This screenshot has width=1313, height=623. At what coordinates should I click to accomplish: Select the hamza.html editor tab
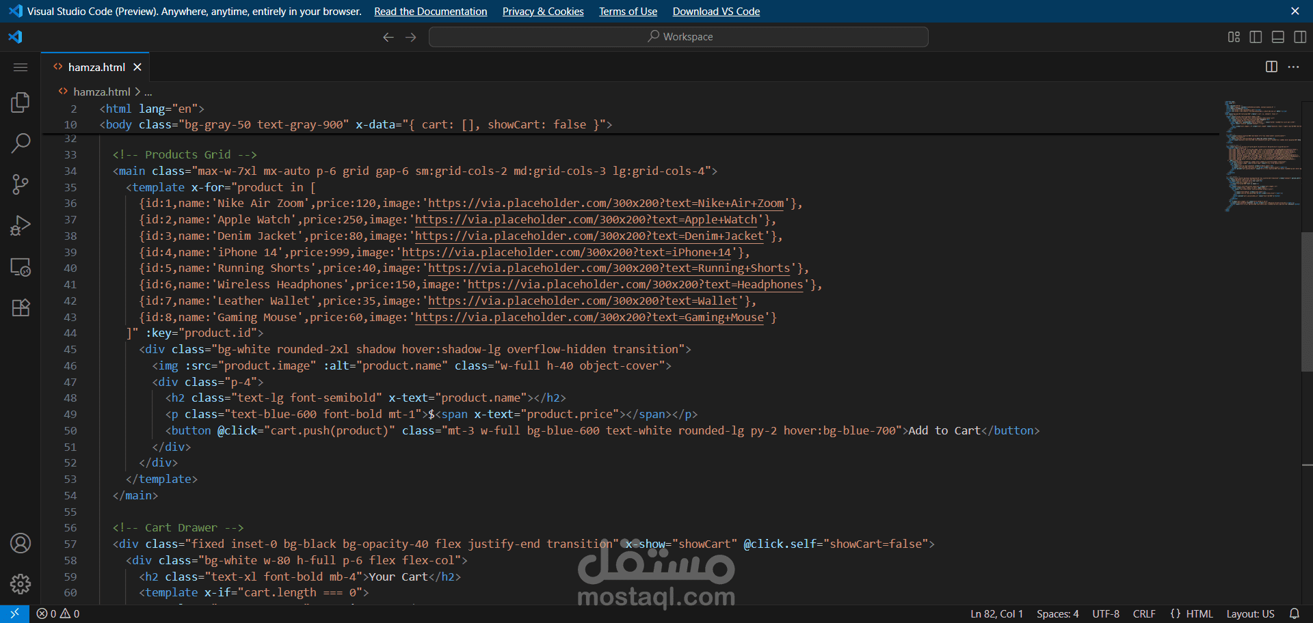(x=95, y=67)
